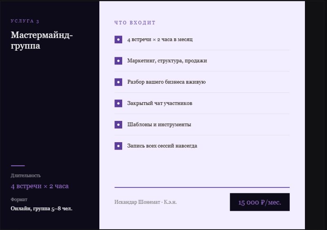
Task: Click the "УСЛУГА 3" label
Action: click(x=25, y=21)
